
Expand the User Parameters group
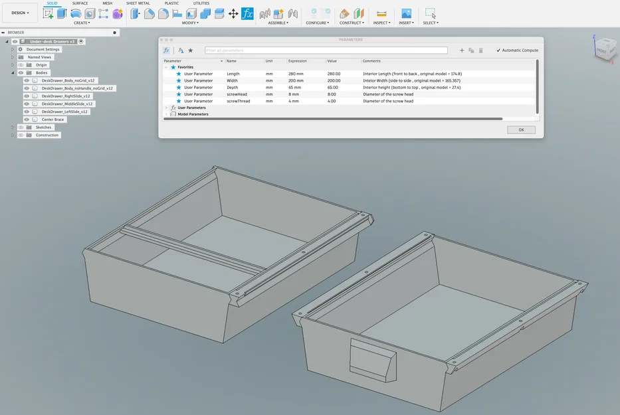click(167, 107)
